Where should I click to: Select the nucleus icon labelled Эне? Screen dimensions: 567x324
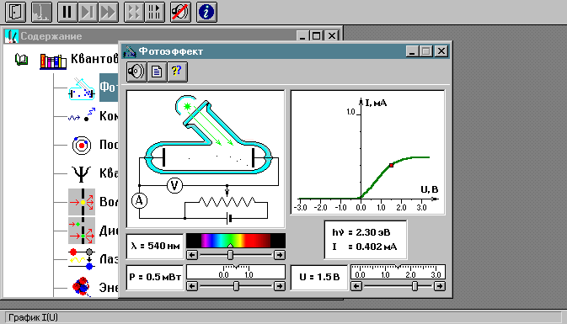click(x=81, y=287)
